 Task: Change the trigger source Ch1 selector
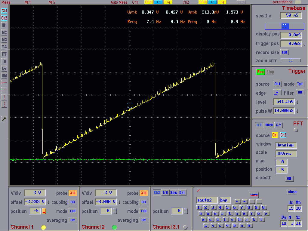pyautogui.click(x=277, y=84)
